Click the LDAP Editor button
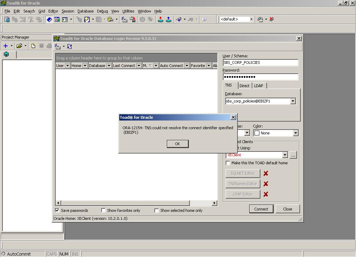The height and width of the screenshot is (257, 356). pos(243,194)
